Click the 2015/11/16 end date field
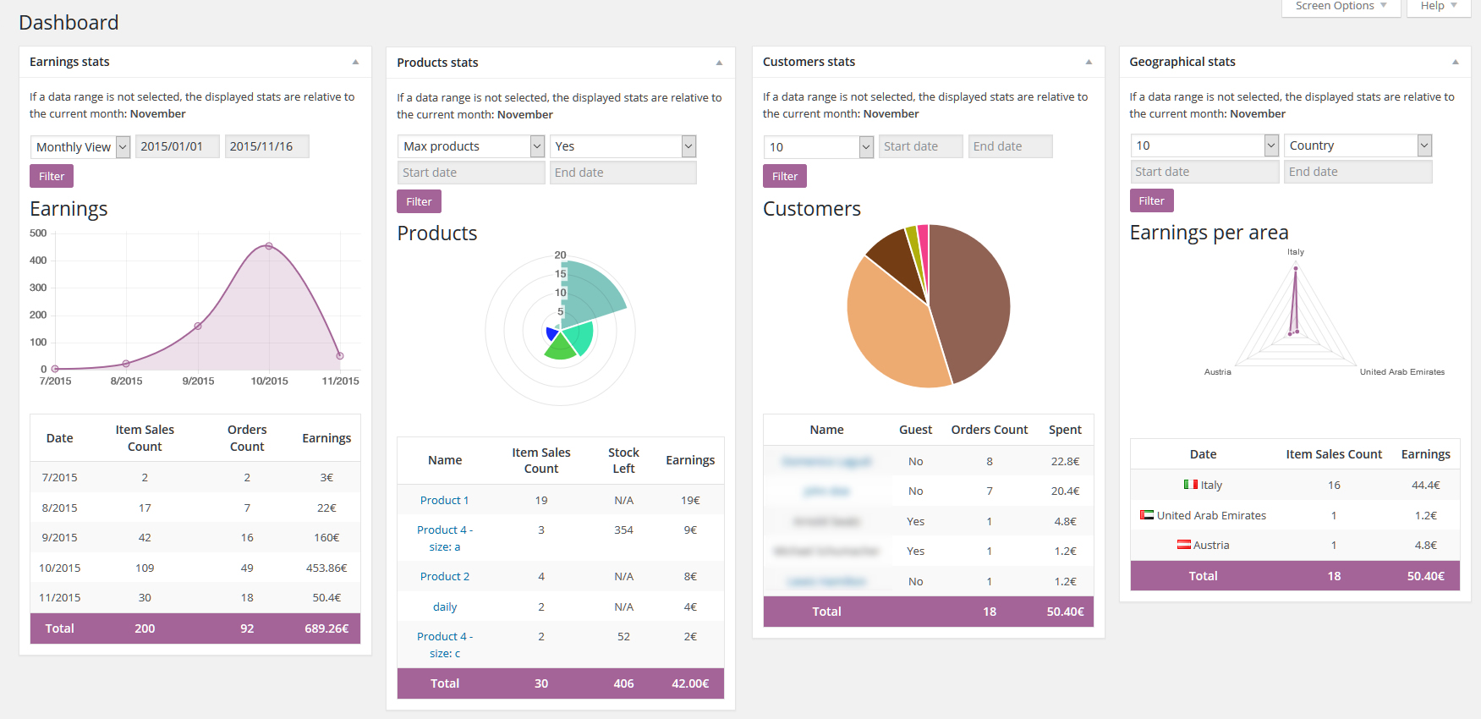This screenshot has width=1481, height=719. [x=267, y=146]
